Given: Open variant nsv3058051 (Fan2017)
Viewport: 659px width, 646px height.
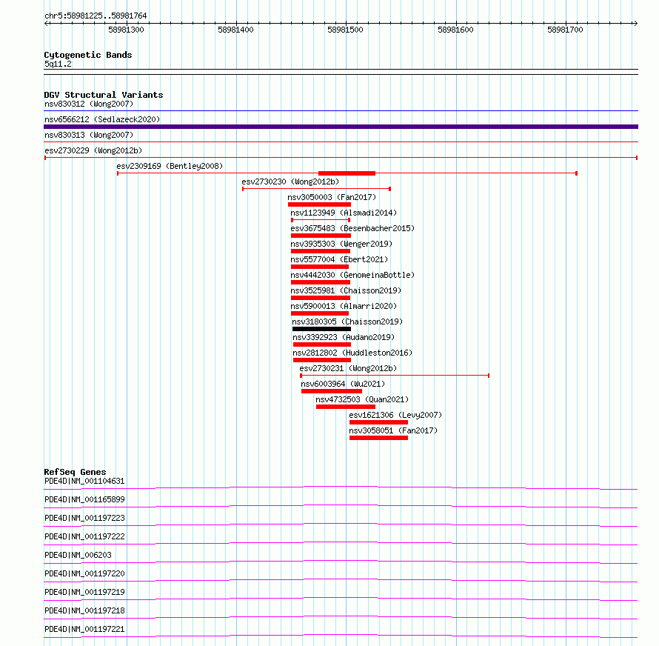Looking at the screenshot, I should coord(393,430).
